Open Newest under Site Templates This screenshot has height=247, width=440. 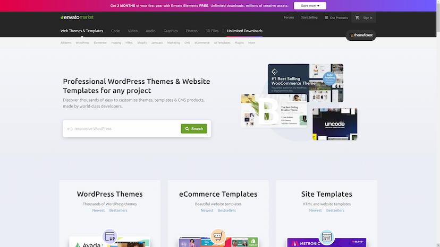click(x=316, y=210)
